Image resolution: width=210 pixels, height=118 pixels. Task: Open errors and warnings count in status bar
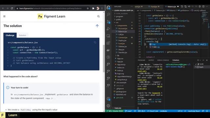click(x=141, y=111)
